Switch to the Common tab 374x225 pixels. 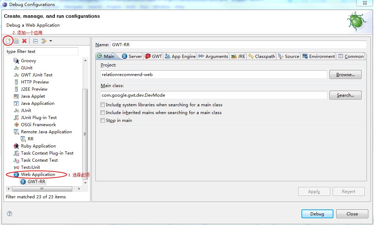point(351,56)
